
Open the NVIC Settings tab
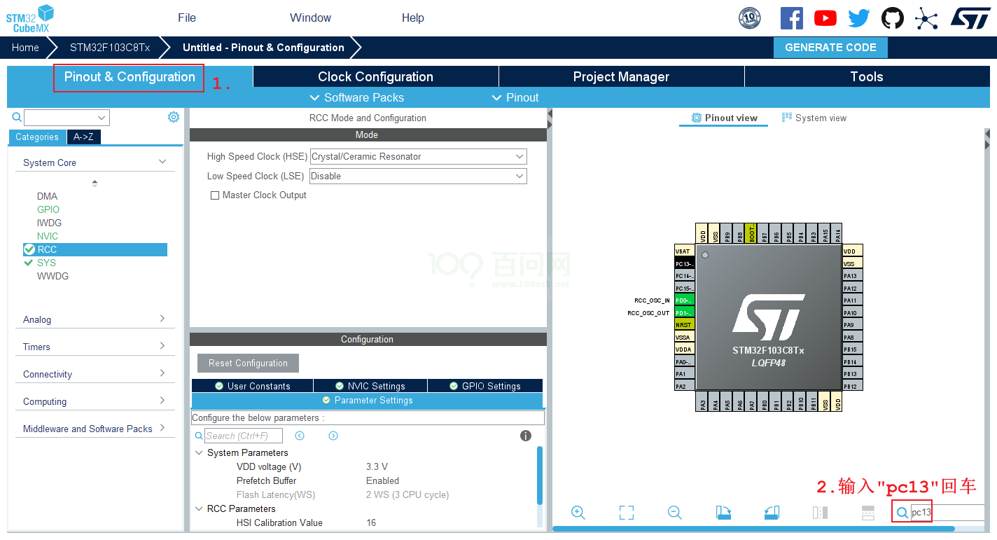click(x=370, y=386)
